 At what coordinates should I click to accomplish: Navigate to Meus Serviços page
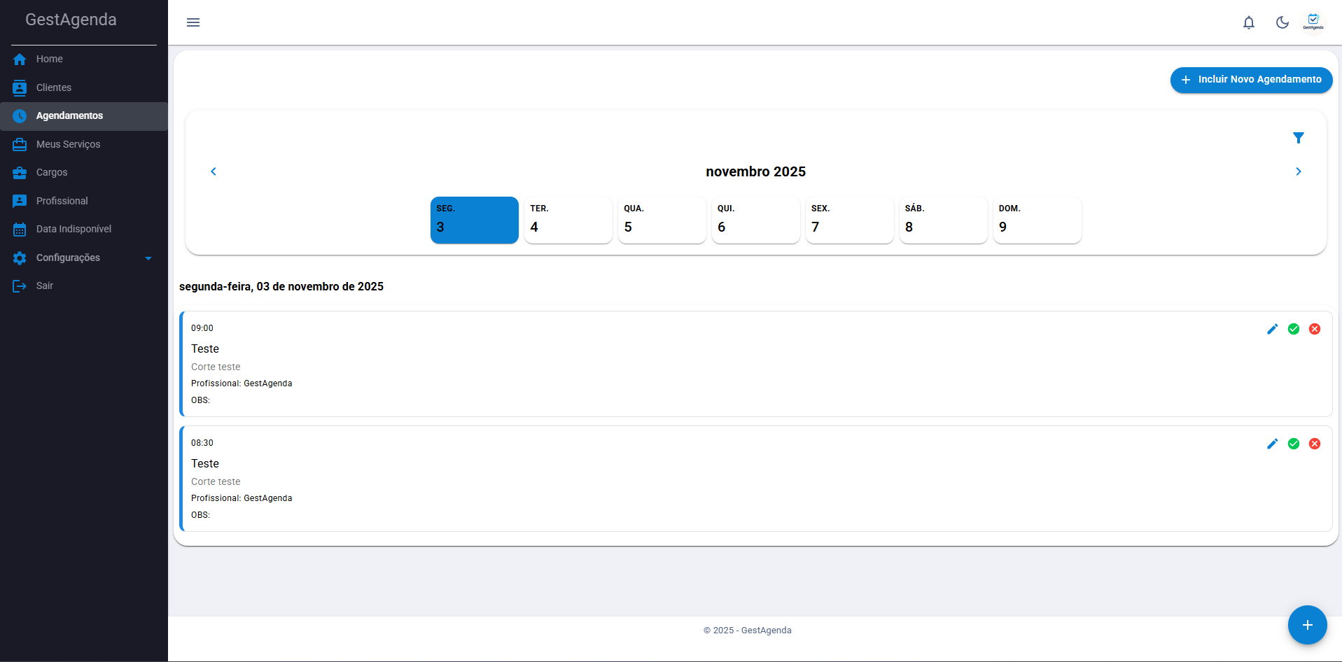click(68, 144)
